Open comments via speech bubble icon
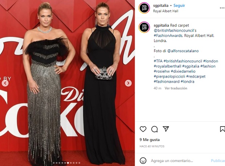Image resolution: width=225 pixels, height=166 pixels. point(154,129)
